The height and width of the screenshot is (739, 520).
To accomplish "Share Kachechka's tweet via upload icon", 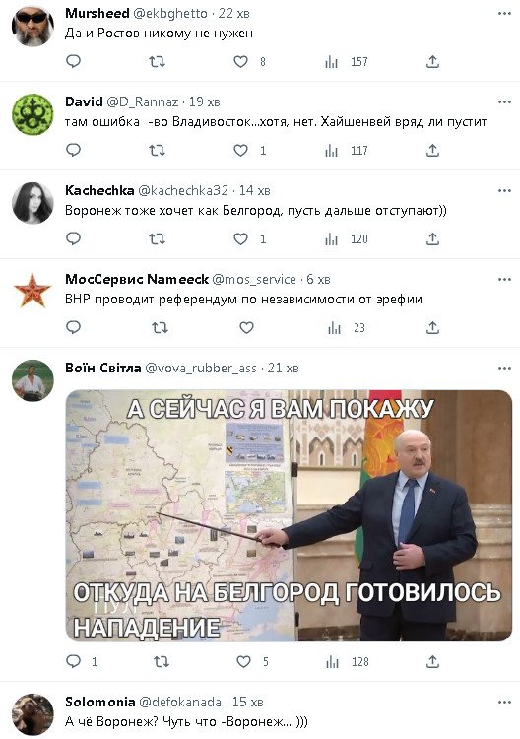I will (432, 239).
